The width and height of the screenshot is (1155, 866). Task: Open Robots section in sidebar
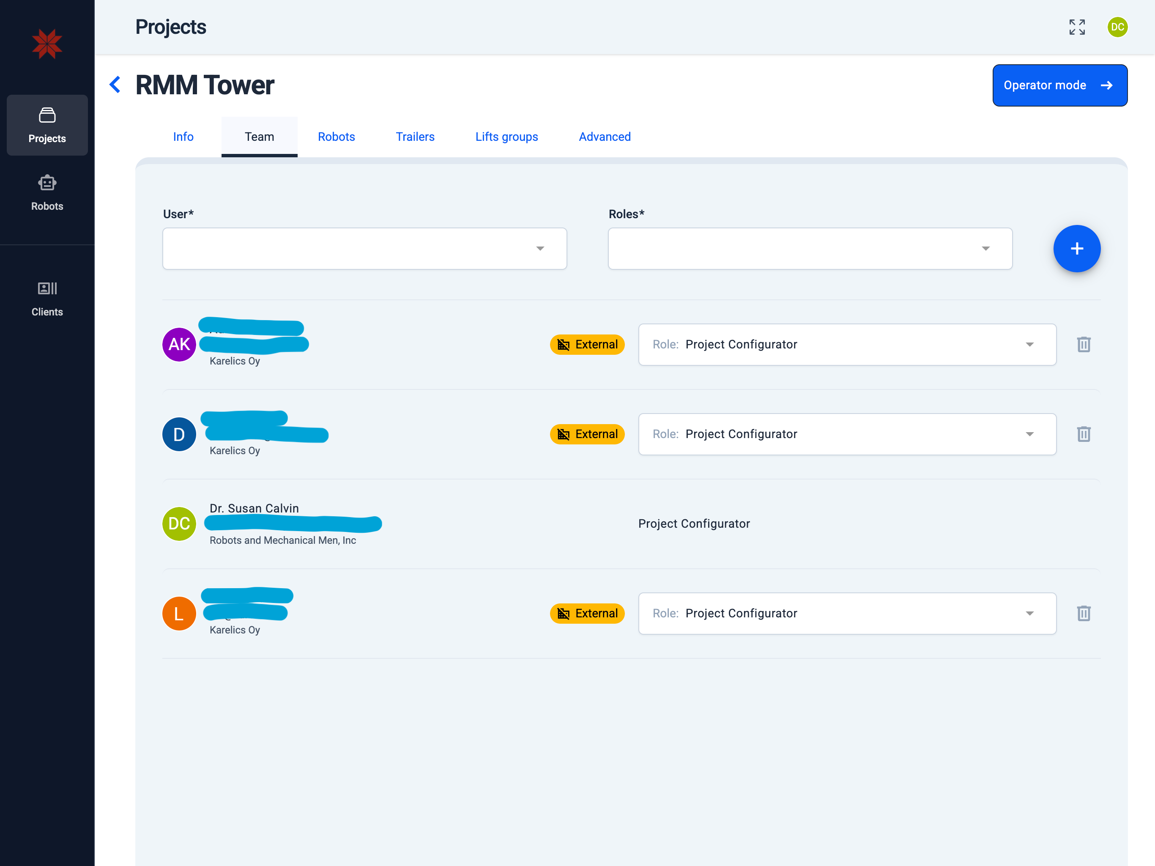coord(47,193)
